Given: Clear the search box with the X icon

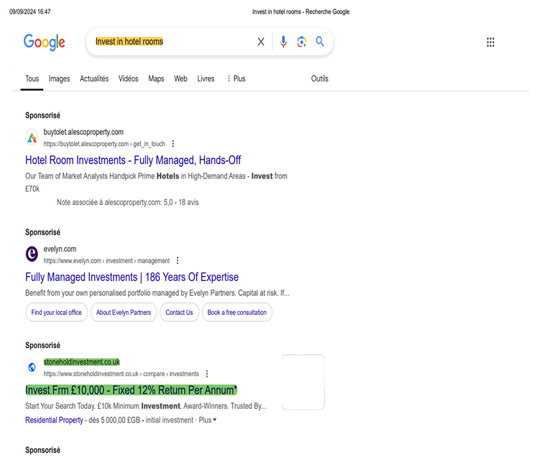Looking at the screenshot, I should 261,42.
